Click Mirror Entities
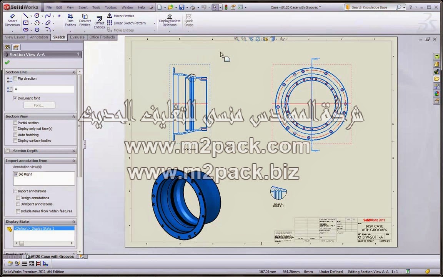 click(x=121, y=16)
